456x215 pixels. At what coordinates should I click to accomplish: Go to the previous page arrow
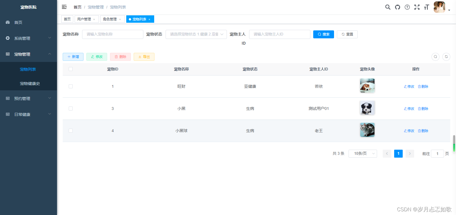(387, 154)
